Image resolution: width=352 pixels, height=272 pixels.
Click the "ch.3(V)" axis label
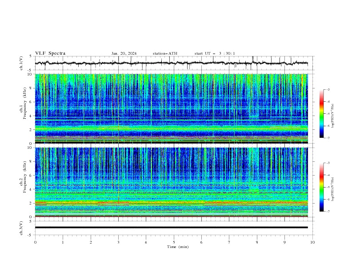pyautogui.click(x=21, y=228)
